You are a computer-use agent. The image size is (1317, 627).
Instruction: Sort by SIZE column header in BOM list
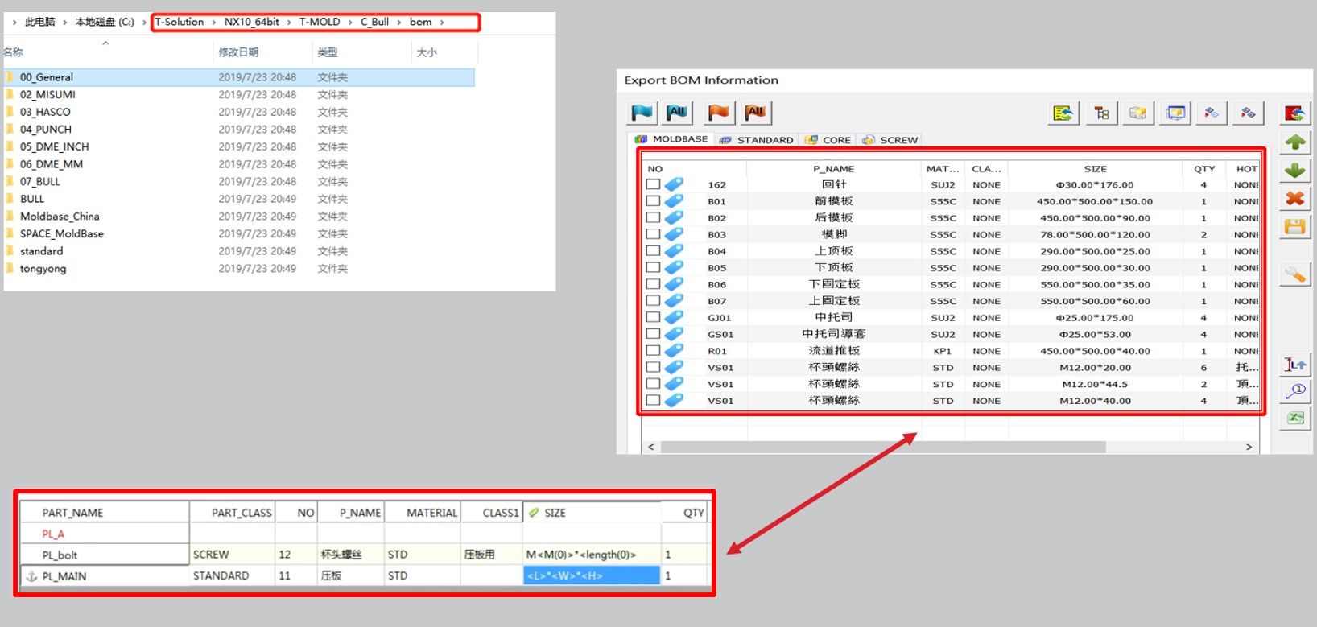[x=1095, y=169]
